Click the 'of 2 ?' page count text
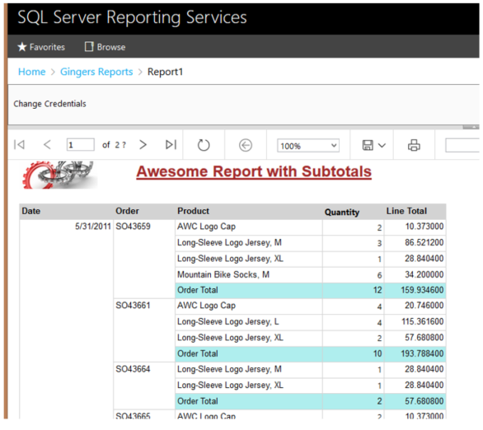The height and width of the screenshot is (430, 483). coord(114,145)
